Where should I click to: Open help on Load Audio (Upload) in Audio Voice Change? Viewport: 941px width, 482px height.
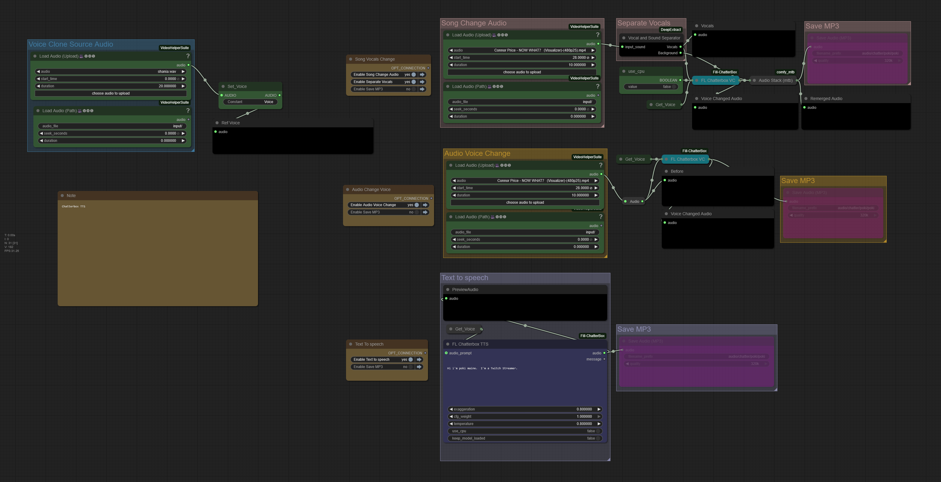(600, 165)
